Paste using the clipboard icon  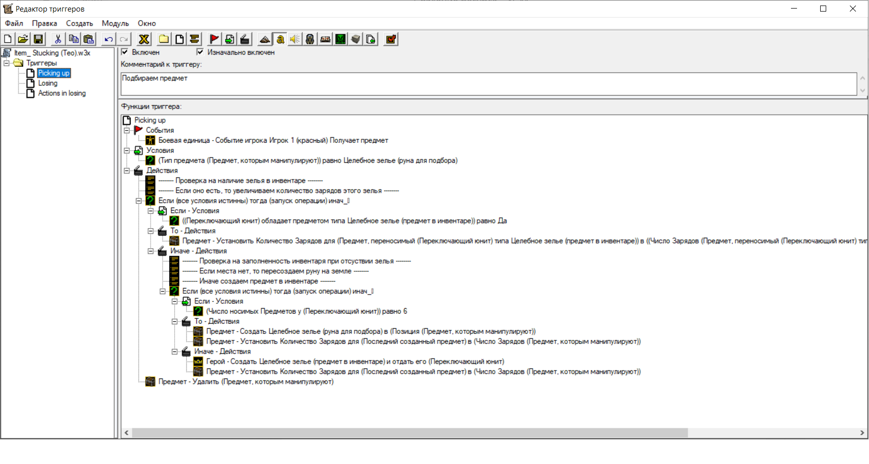[x=89, y=39]
